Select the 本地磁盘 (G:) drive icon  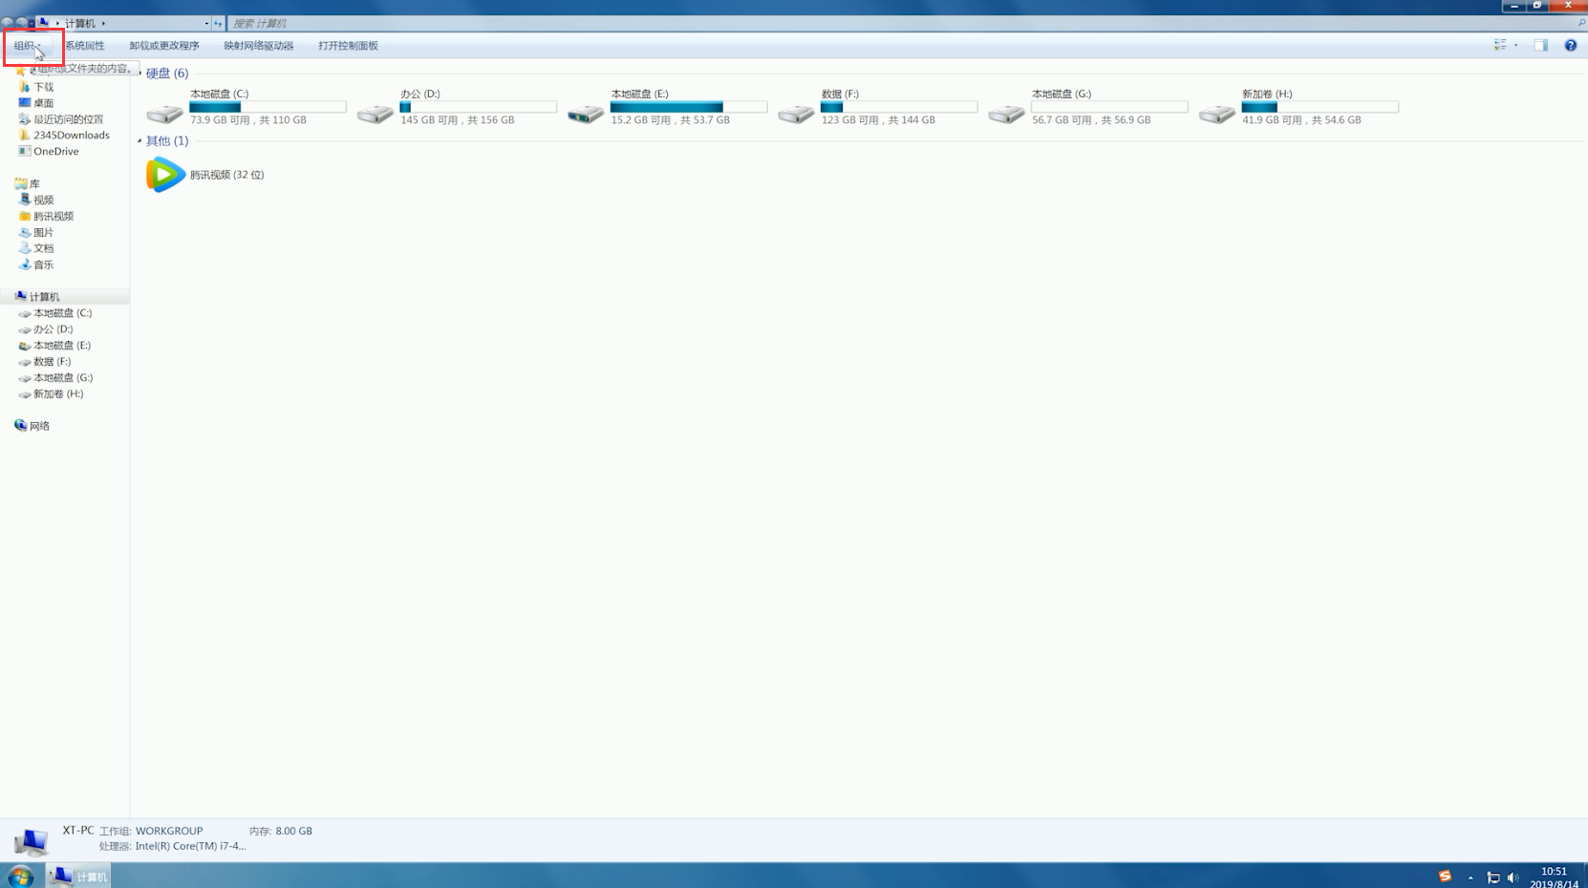coord(1006,115)
